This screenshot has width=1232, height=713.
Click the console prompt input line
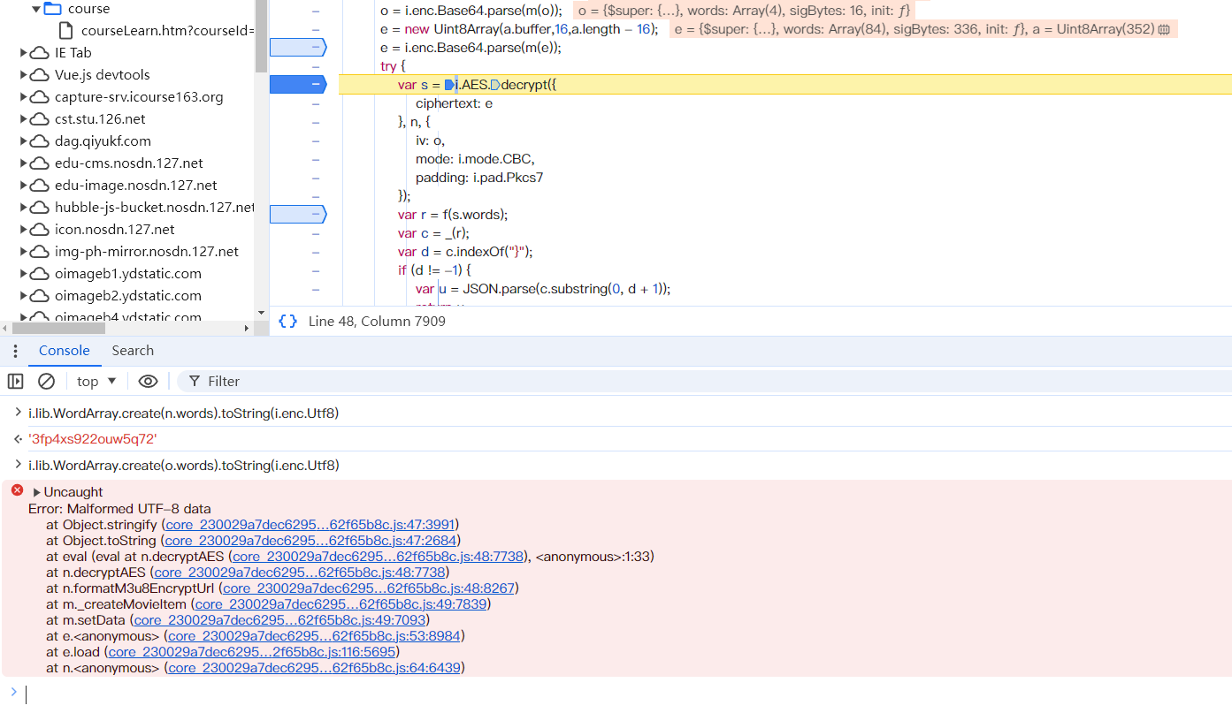coord(628,694)
